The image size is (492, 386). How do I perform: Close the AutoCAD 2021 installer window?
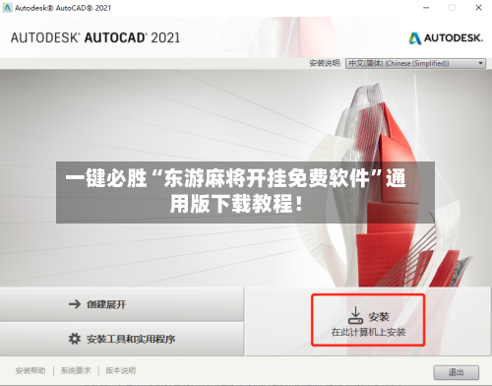tap(478, 8)
